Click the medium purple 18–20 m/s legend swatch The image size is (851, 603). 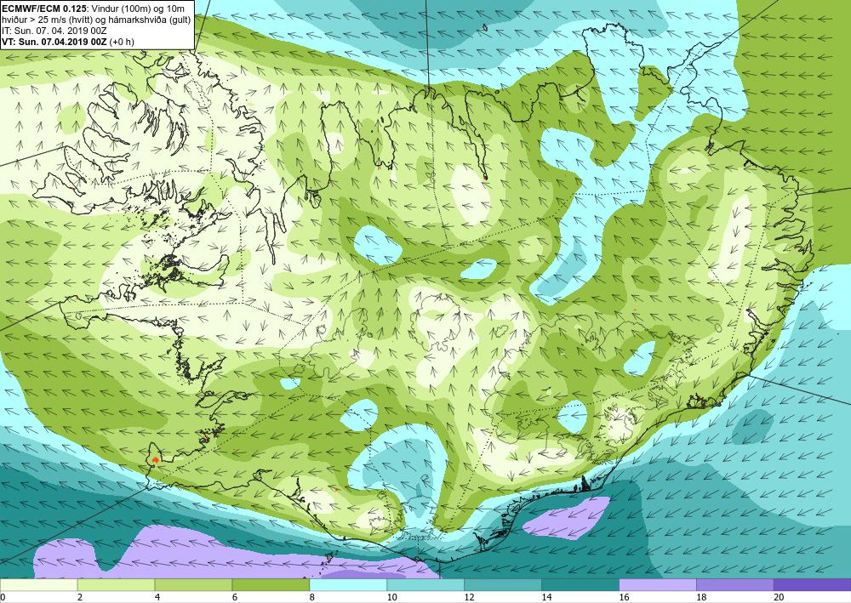click(735, 585)
